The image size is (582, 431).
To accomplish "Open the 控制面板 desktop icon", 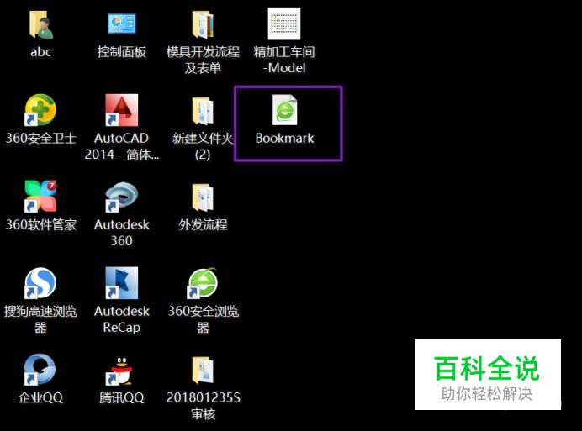I will [x=121, y=23].
